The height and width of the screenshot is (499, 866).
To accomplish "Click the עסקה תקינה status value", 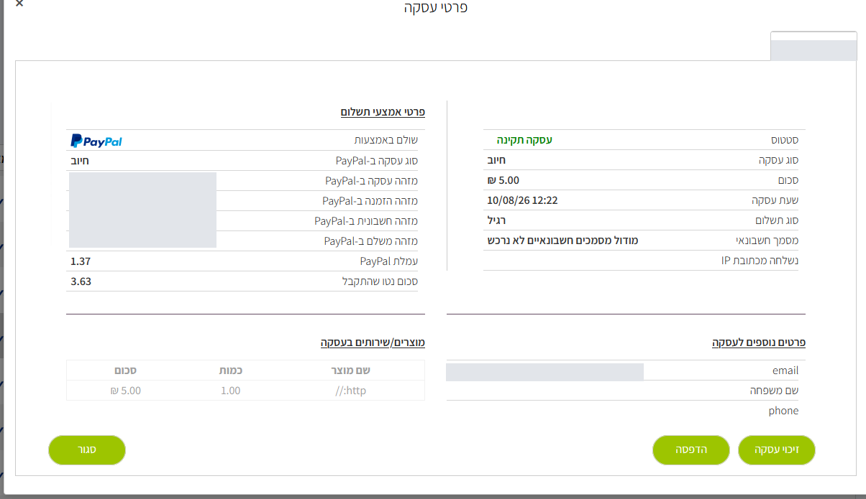I will point(524,140).
